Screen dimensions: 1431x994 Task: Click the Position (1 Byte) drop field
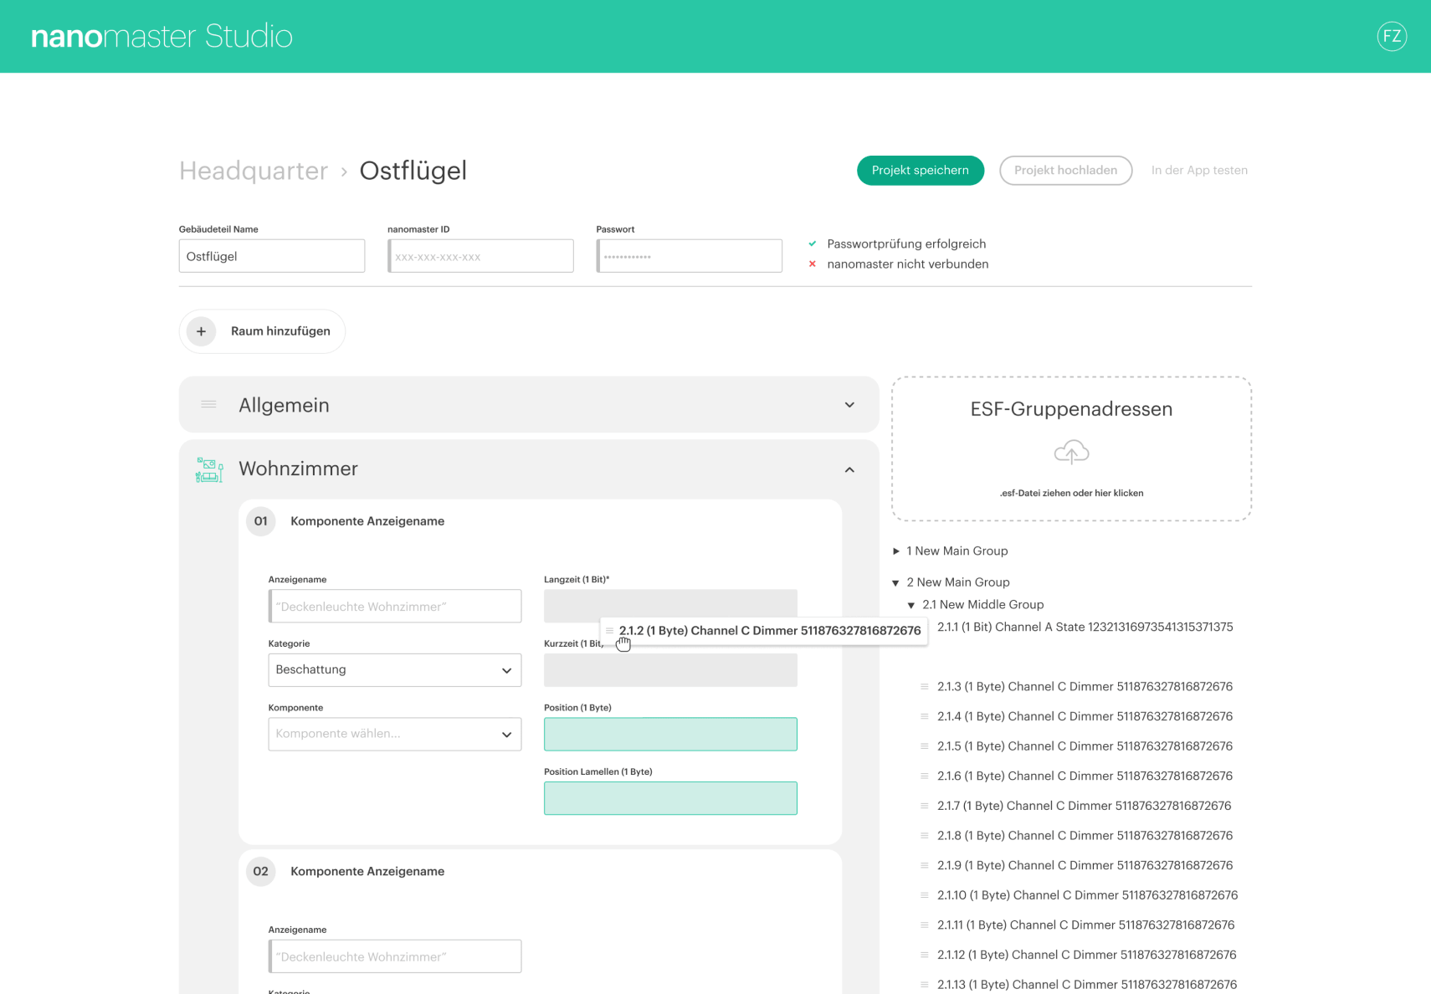coord(670,734)
